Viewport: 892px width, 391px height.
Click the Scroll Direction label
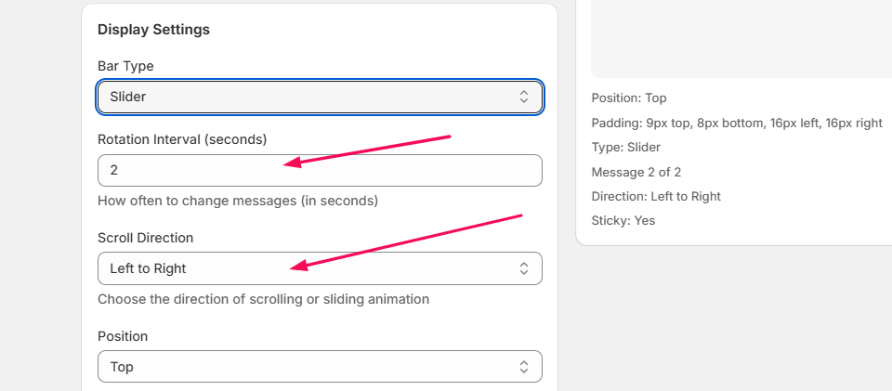coord(145,238)
